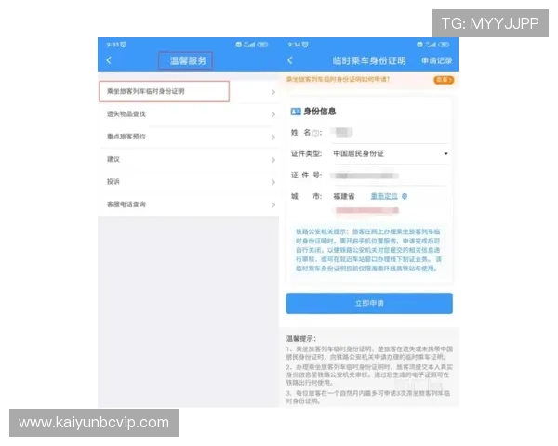Click the 温馨提示 heading

(300, 338)
